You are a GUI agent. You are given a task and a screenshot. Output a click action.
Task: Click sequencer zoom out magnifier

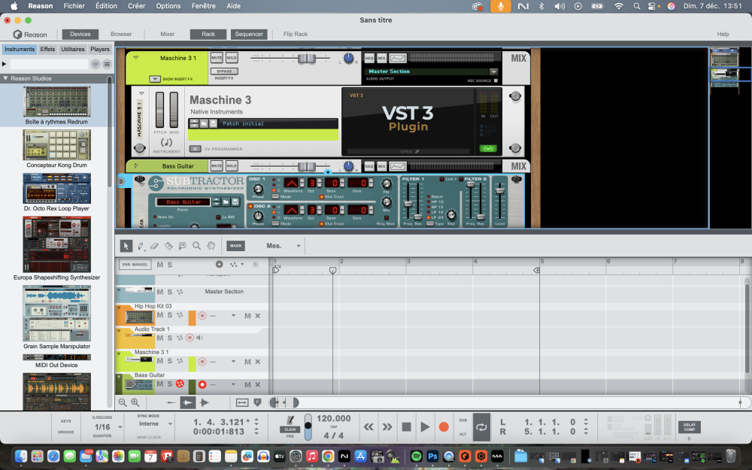pyautogui.click(x=123, y=403)
